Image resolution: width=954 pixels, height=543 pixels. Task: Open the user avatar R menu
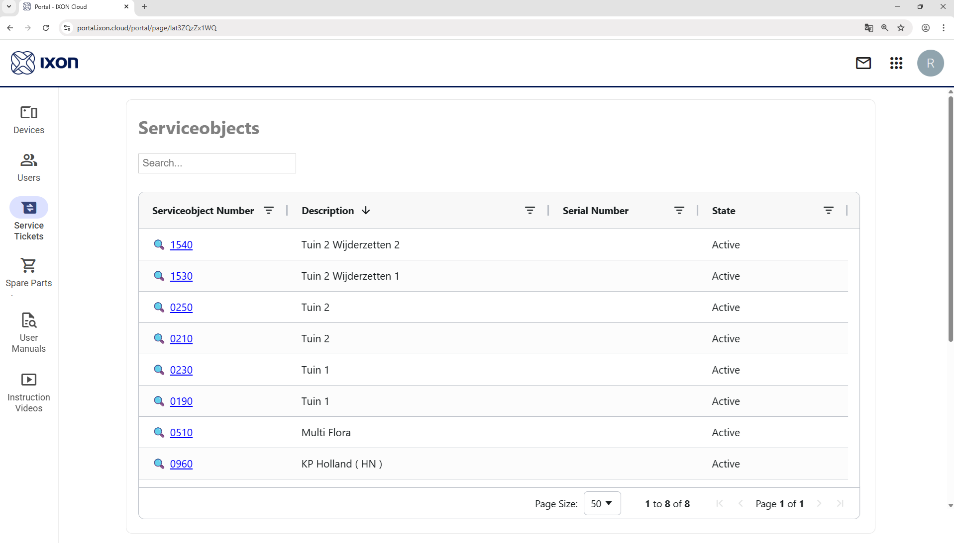[x=930, y=63]
